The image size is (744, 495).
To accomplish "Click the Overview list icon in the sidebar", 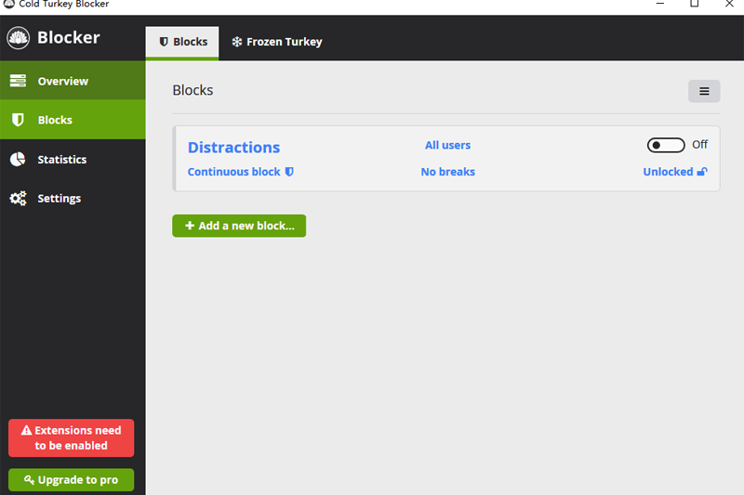I will click(x=18, y=82).
